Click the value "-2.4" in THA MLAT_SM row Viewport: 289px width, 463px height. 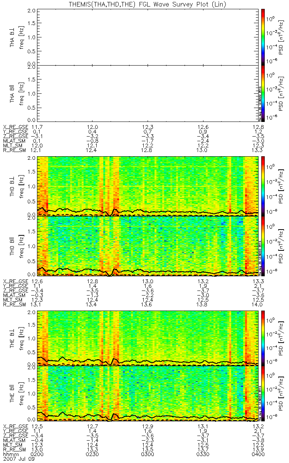[x=203, y=141]
